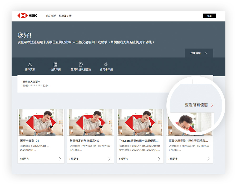Open 查看所有優惠 view all offers link
The width and height of the screenshot is (237, 185).
pyautogui.click(x=196, y=105)
